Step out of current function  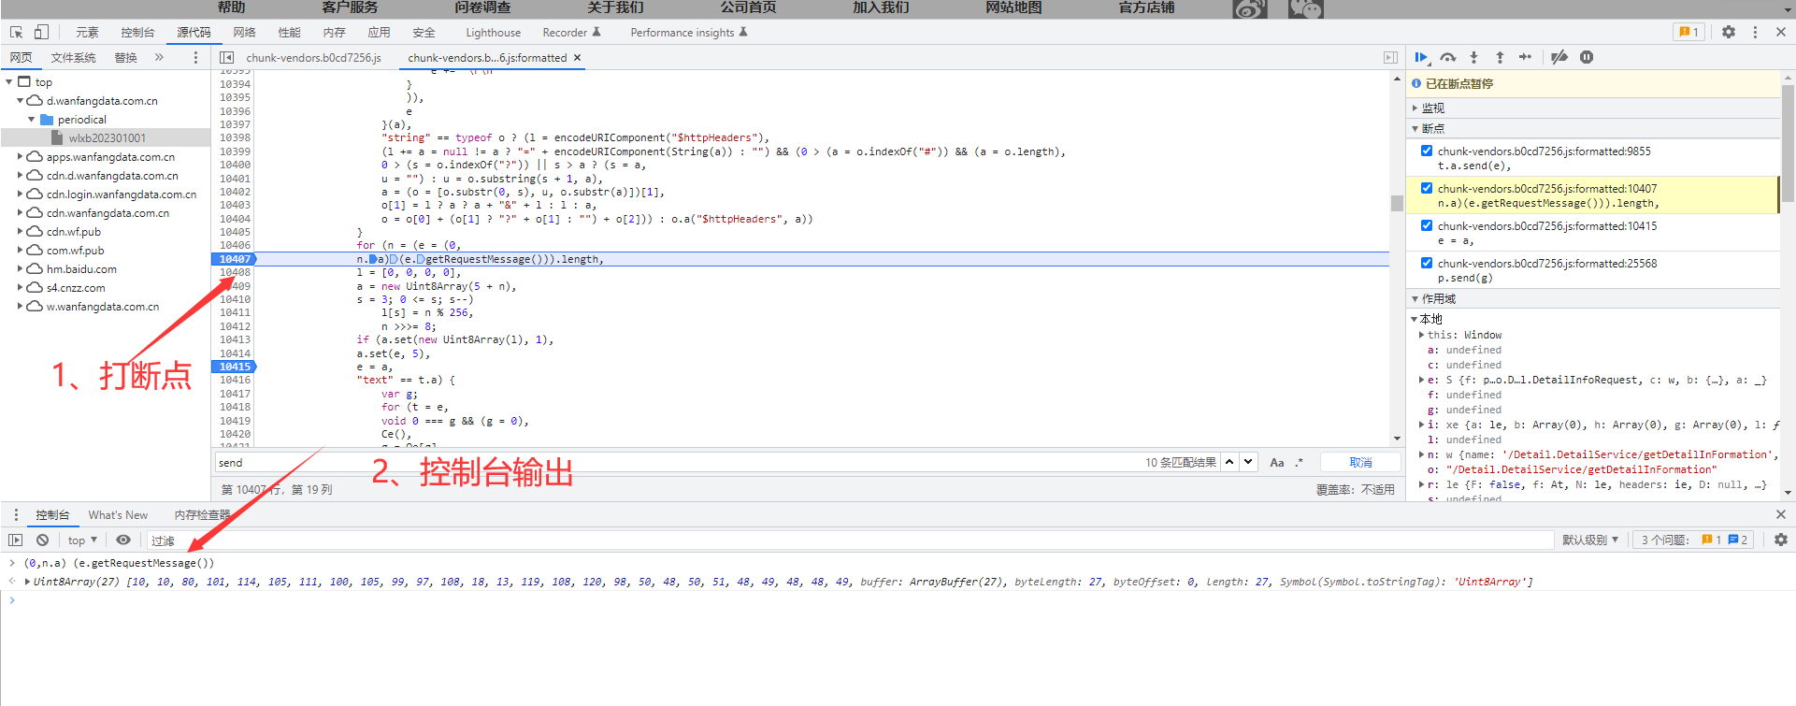pos(1500,57)
